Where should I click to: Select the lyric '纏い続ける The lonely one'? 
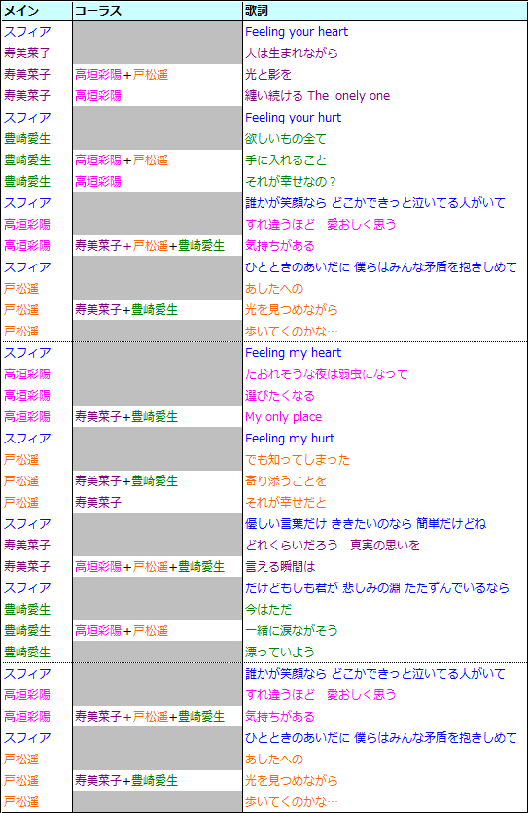pyautogui.click(x=317, y=96)
